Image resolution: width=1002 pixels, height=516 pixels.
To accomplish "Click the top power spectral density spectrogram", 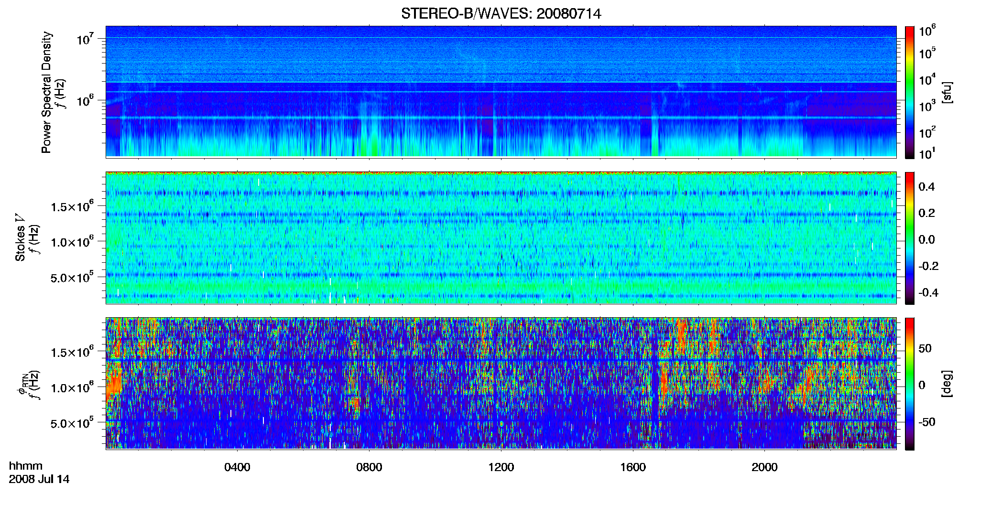I will (x=501, y=91).
